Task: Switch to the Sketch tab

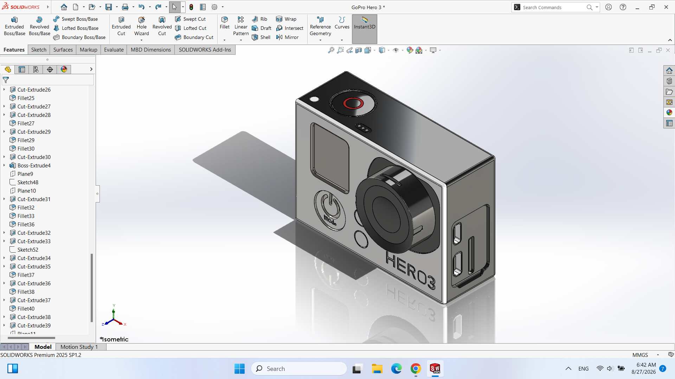Action: click(39, 50)
